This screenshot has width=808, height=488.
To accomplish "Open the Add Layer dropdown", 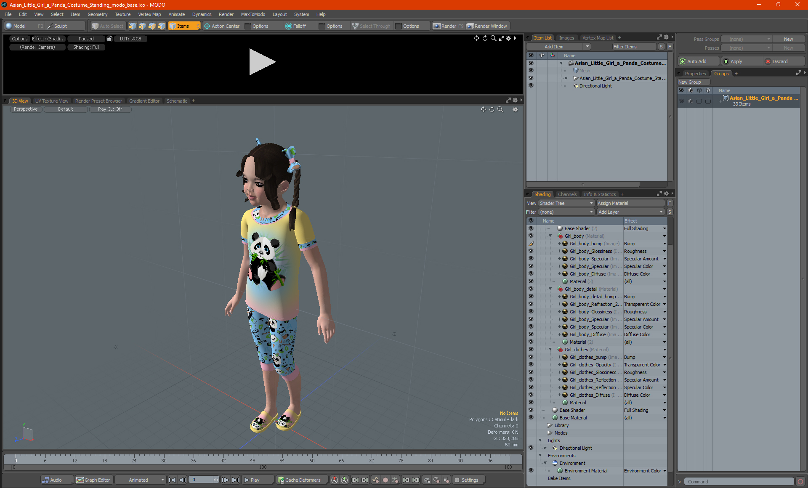I will (630, 212).
